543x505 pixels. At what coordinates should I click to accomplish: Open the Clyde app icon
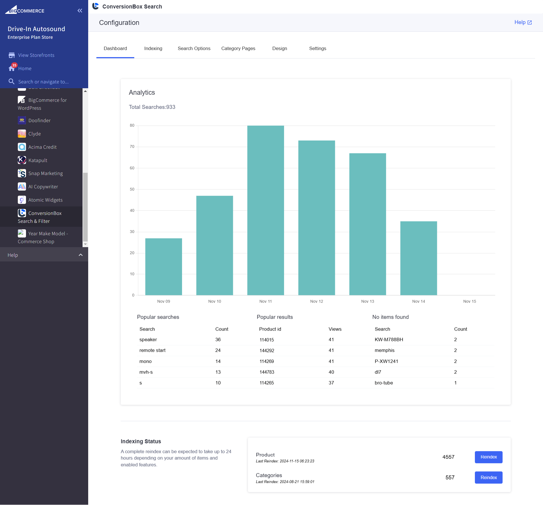pos(22,134)
